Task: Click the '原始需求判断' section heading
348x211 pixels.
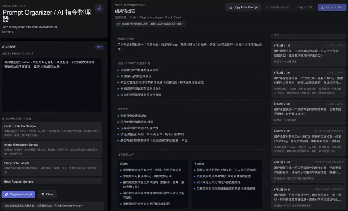Action: click(x=126, y=39)
